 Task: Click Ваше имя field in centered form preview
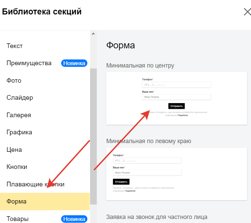coord(176,97)
